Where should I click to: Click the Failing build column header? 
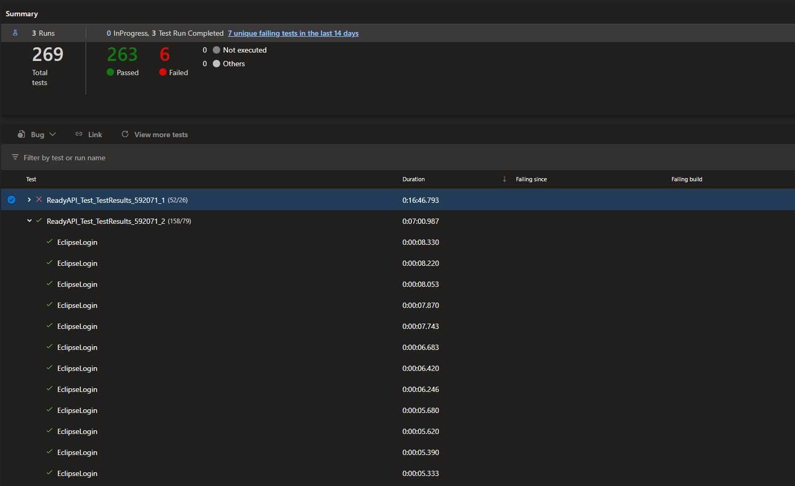pyautogui.click(x=686, y=179)
